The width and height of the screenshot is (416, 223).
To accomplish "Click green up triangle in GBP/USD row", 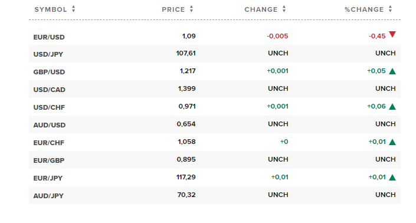I will 392,71.
